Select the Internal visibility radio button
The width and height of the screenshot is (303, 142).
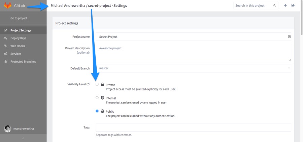coord(97,97)
